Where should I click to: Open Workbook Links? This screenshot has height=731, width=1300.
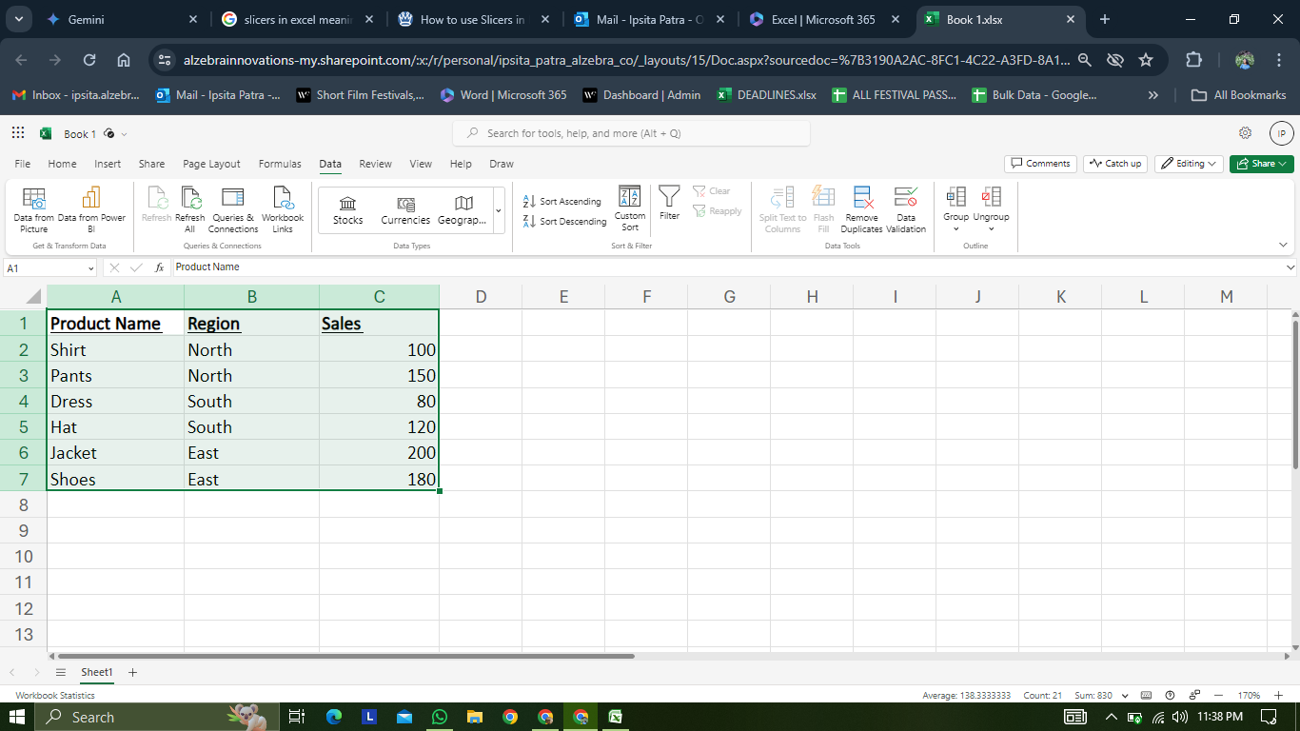pyautogui.click(x=283, y=209)
